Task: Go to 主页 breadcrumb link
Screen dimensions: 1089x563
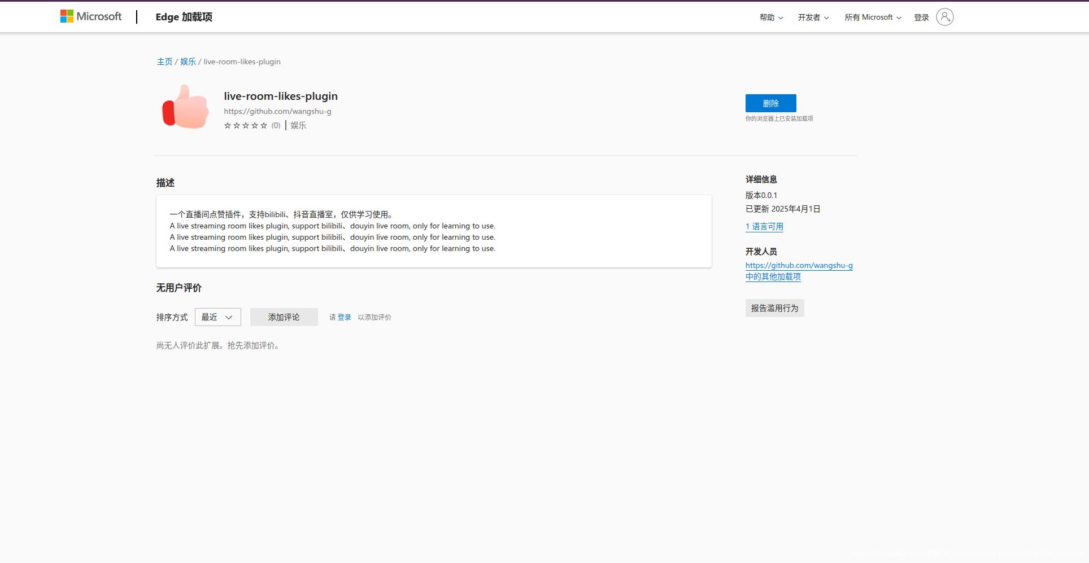Action: pos(164,61)
